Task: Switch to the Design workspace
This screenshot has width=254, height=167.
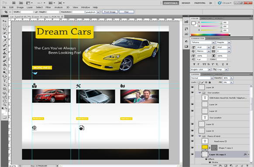Action: [x=186, y=3]
